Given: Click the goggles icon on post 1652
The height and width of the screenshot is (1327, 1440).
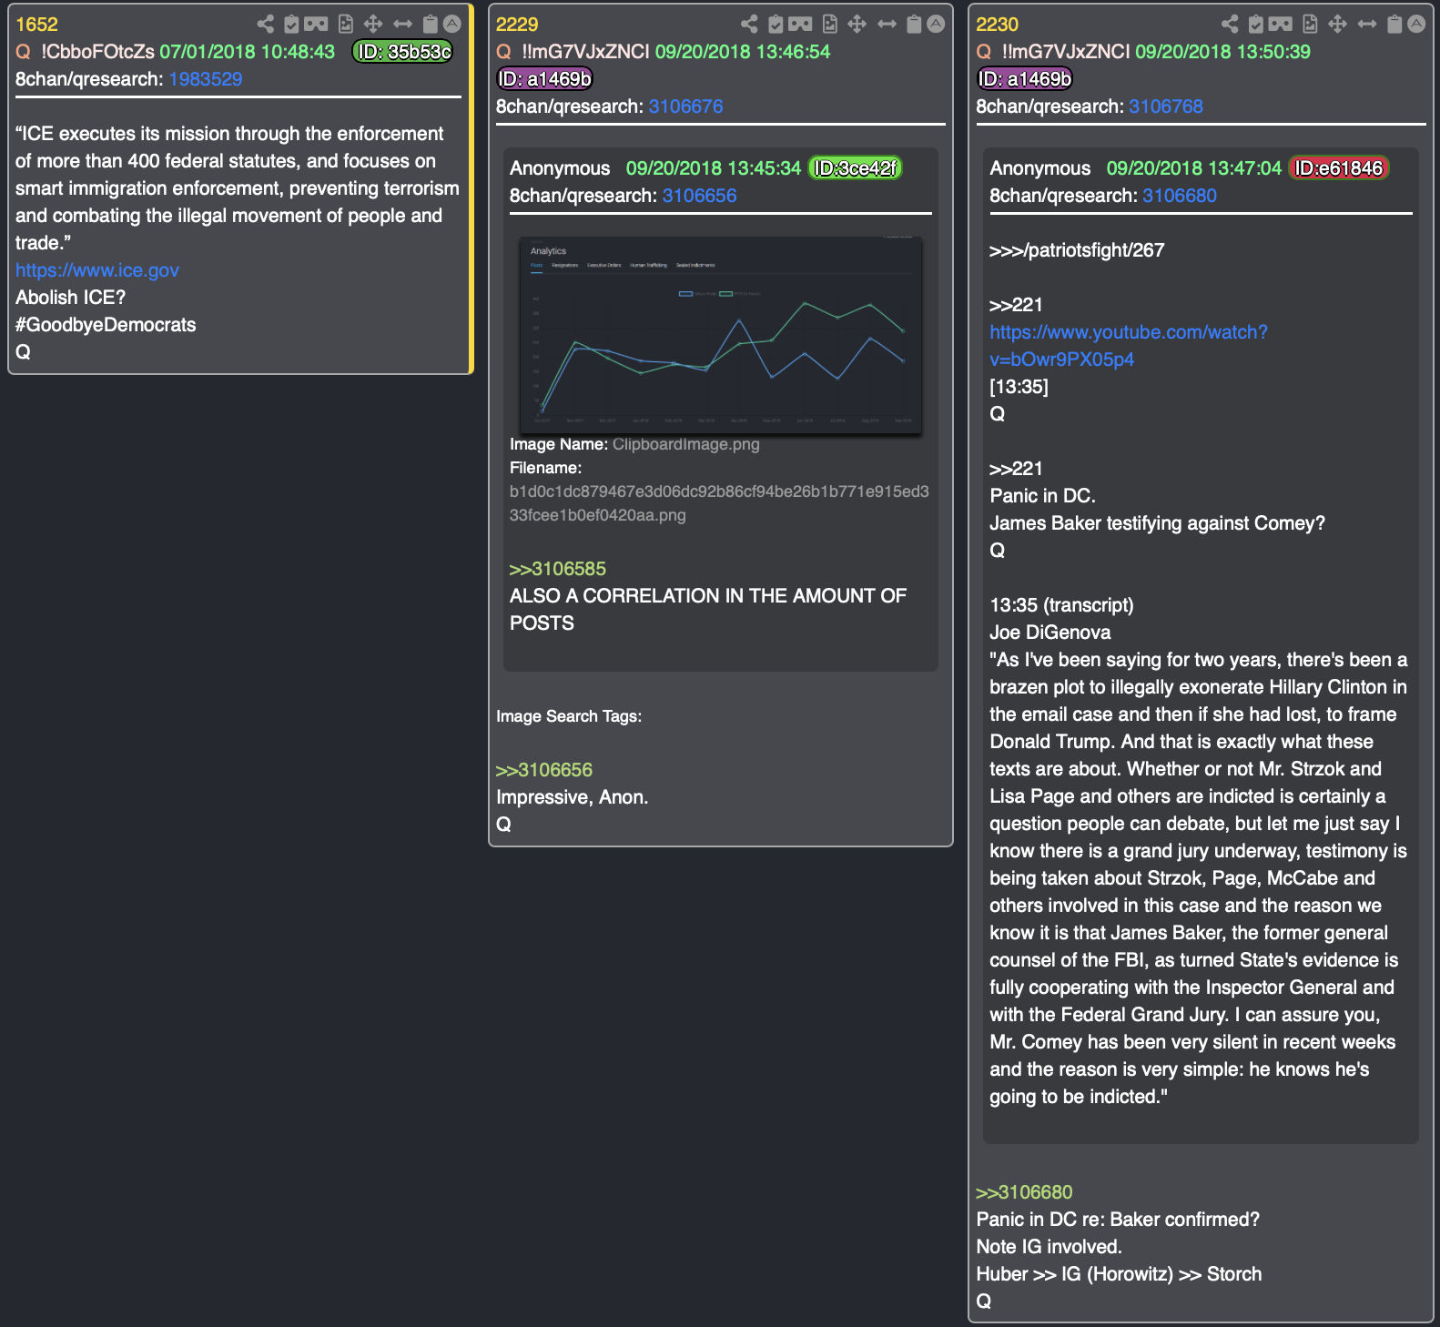Looking at the screenshot, I should [x=316, y=24].
